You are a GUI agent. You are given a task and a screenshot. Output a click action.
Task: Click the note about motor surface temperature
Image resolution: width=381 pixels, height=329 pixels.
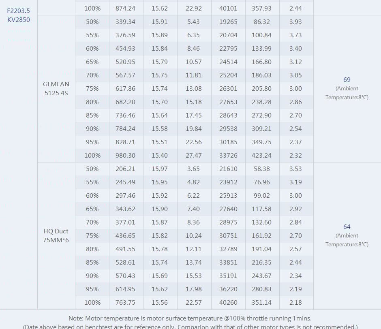point(190,318)
